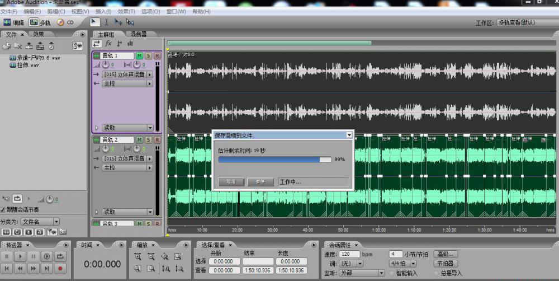
Task: Switch to the 效果 panel tab
Action: (x=39, y=34)
